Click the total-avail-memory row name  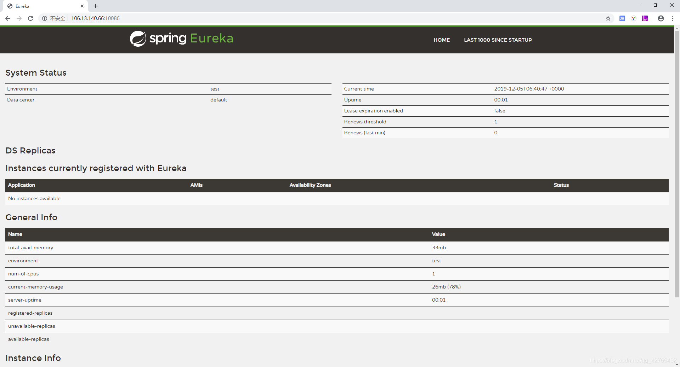(30, 247)
